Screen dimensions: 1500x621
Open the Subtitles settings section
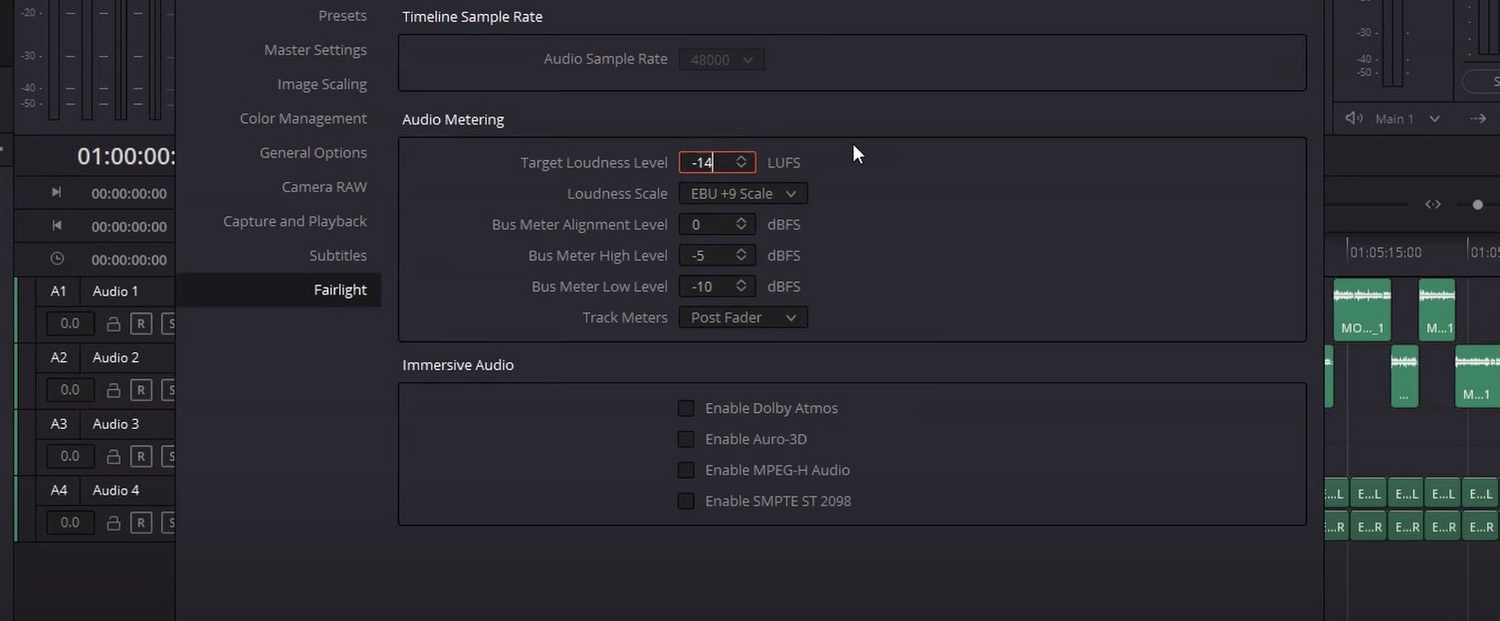click(x=337, y=256)
